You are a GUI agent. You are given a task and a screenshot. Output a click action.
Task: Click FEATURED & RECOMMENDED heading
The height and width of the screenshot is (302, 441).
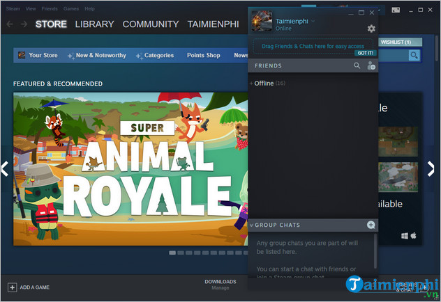(58, 84)
